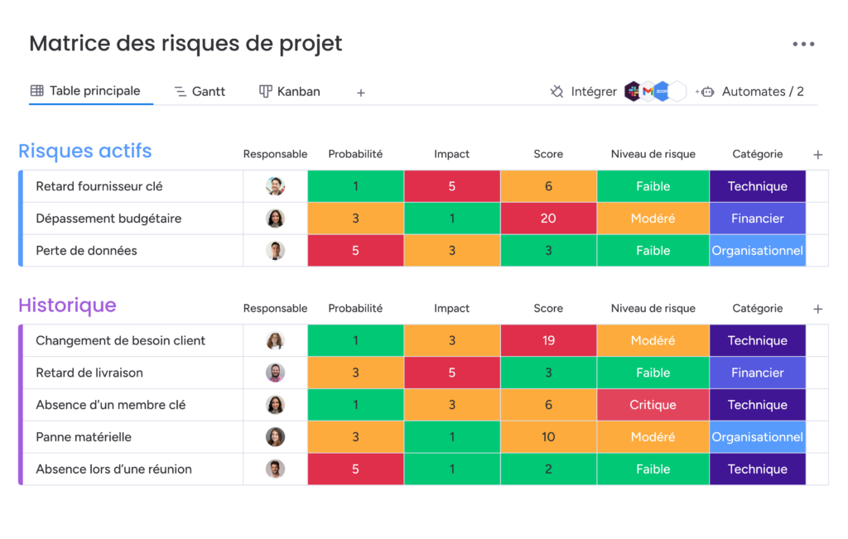Open Niveau de risque Modéré for Panne matérielle
The width and height of the screenshot is (848, 539).
click(x=653, y=437)
